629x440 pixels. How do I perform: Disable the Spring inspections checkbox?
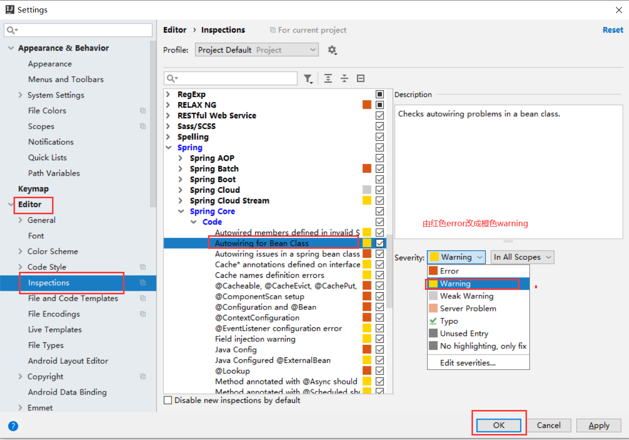click(x=379, y=147)
